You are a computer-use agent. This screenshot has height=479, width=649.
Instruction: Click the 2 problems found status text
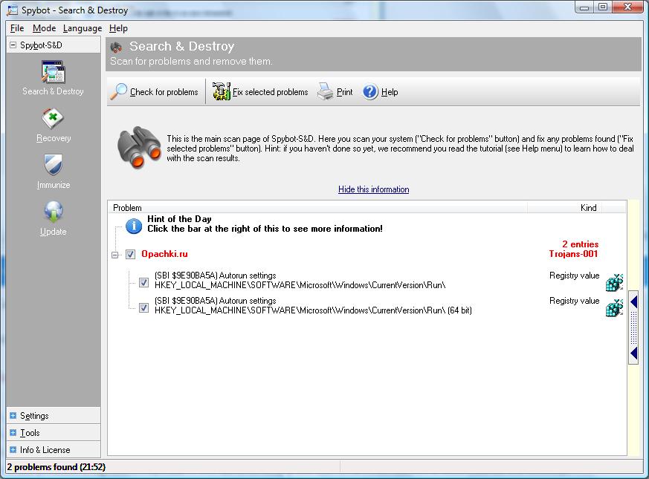[x=56, y=467]
